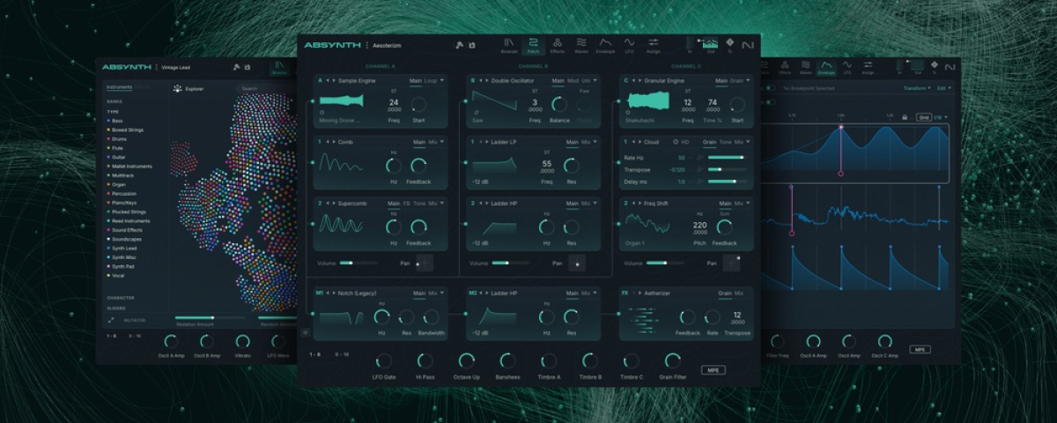Click the save preset icon beside Aesoterizm
Viewport: 1057px width, 423px height.
472,44
